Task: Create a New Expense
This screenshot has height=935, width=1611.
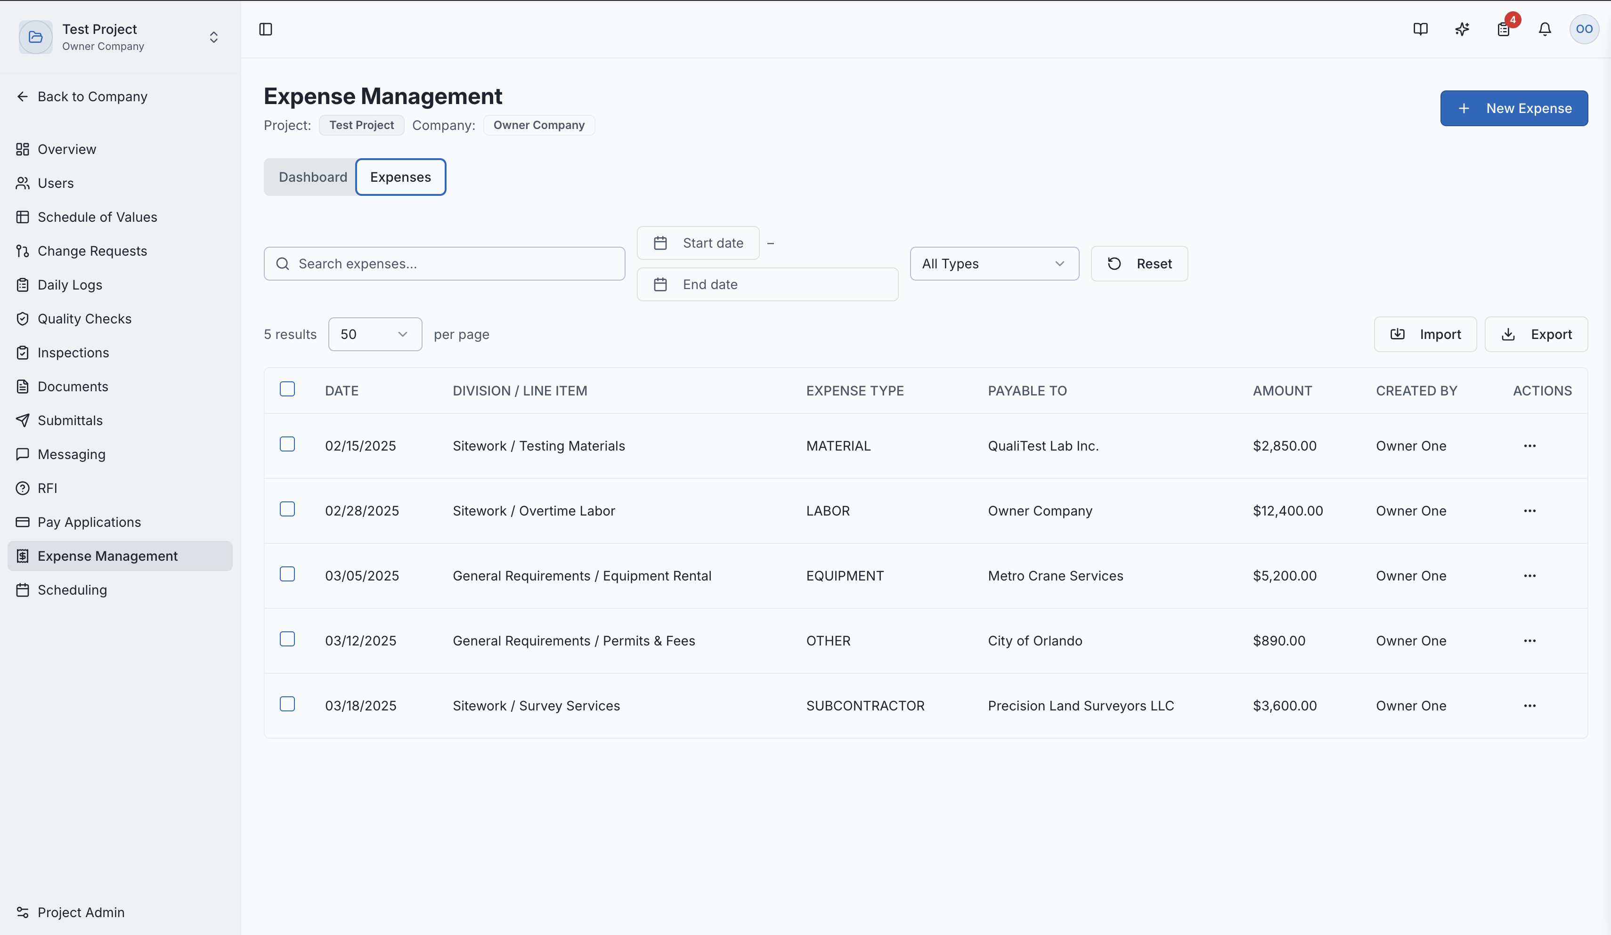Action: tap(1513, 108)
